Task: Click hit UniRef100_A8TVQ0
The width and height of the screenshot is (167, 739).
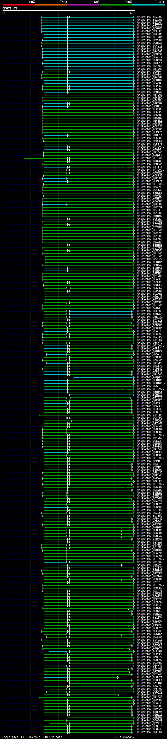Action: tap(150, 69)
